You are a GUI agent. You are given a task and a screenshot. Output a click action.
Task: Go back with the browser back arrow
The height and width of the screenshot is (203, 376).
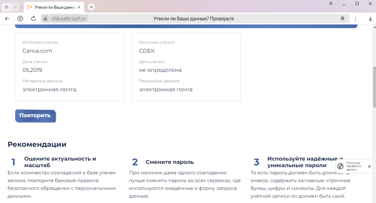[x=7, y=19]
